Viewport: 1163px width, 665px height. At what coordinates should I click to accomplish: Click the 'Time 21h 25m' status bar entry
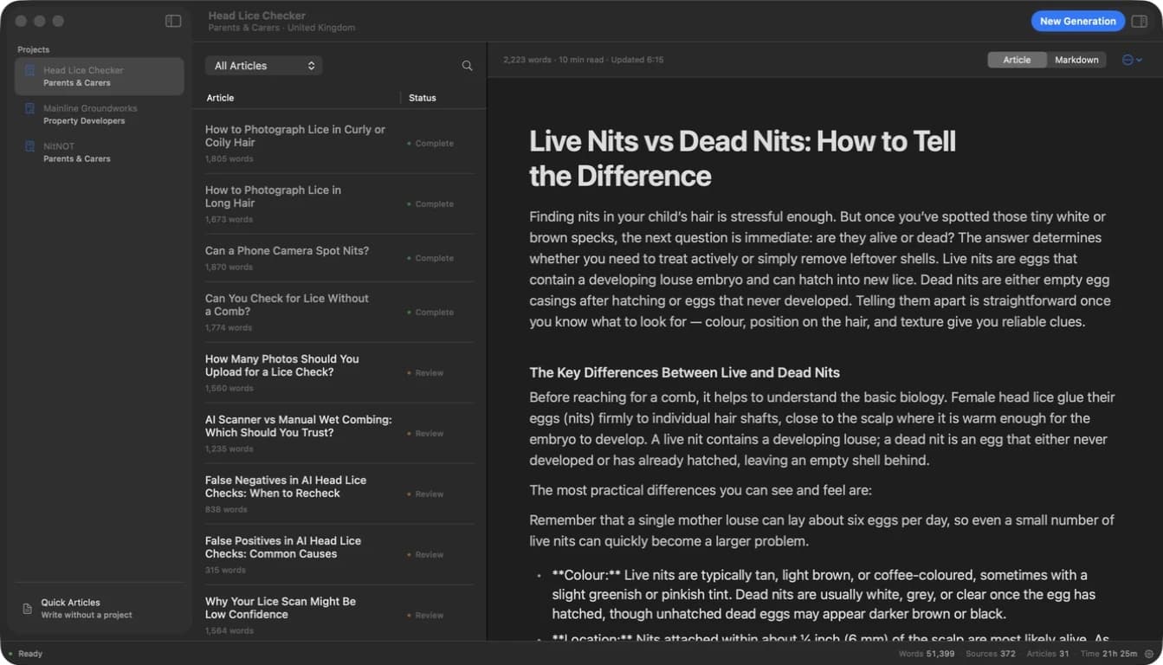[1108, 654]
